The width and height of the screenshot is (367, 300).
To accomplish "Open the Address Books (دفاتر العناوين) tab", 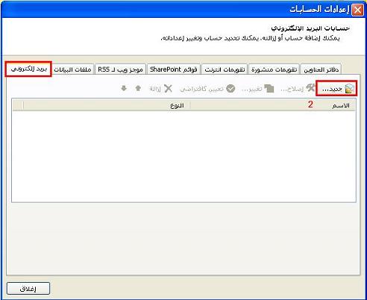I will [x=321, y=69].
